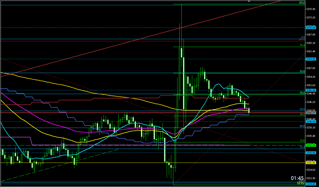Click the 3335.40 axis price
Image resolution: width=319 pixels, height=187 pixels.
[310, 136]
